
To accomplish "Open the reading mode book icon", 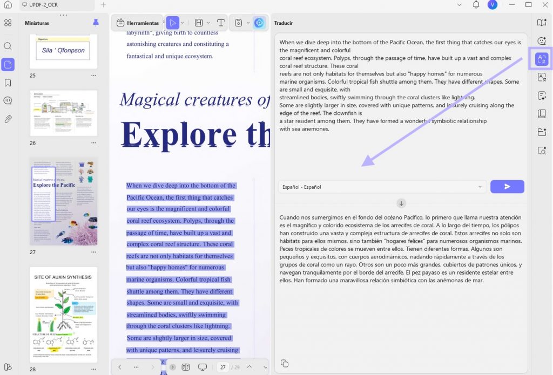I will [542, 23].
